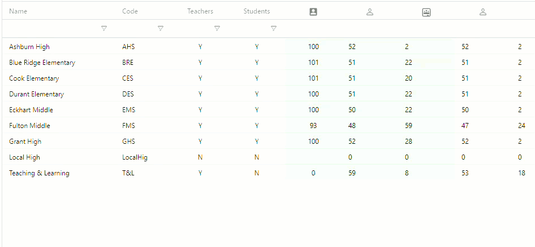The image size is (535, 247).
Task: Click the CES code cell
Action: [x=128, y=78]
